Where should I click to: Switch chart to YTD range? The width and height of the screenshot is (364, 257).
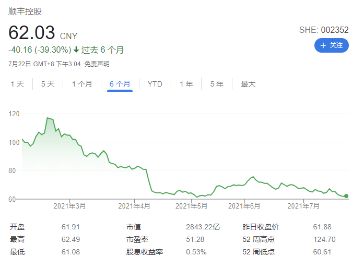click(155, 84)
